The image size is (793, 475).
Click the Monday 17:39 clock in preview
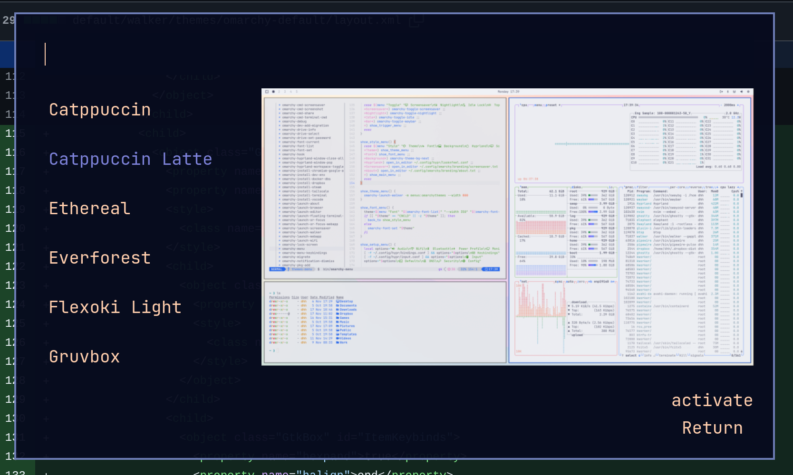click(508, 92)
